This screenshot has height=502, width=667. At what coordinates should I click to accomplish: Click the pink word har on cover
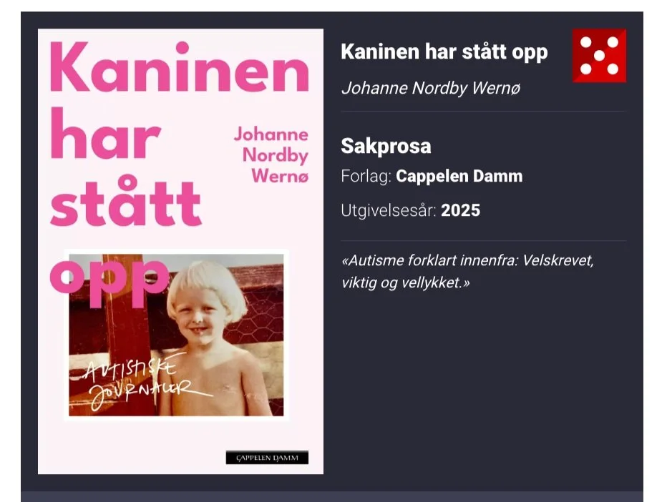click(105, 135)
